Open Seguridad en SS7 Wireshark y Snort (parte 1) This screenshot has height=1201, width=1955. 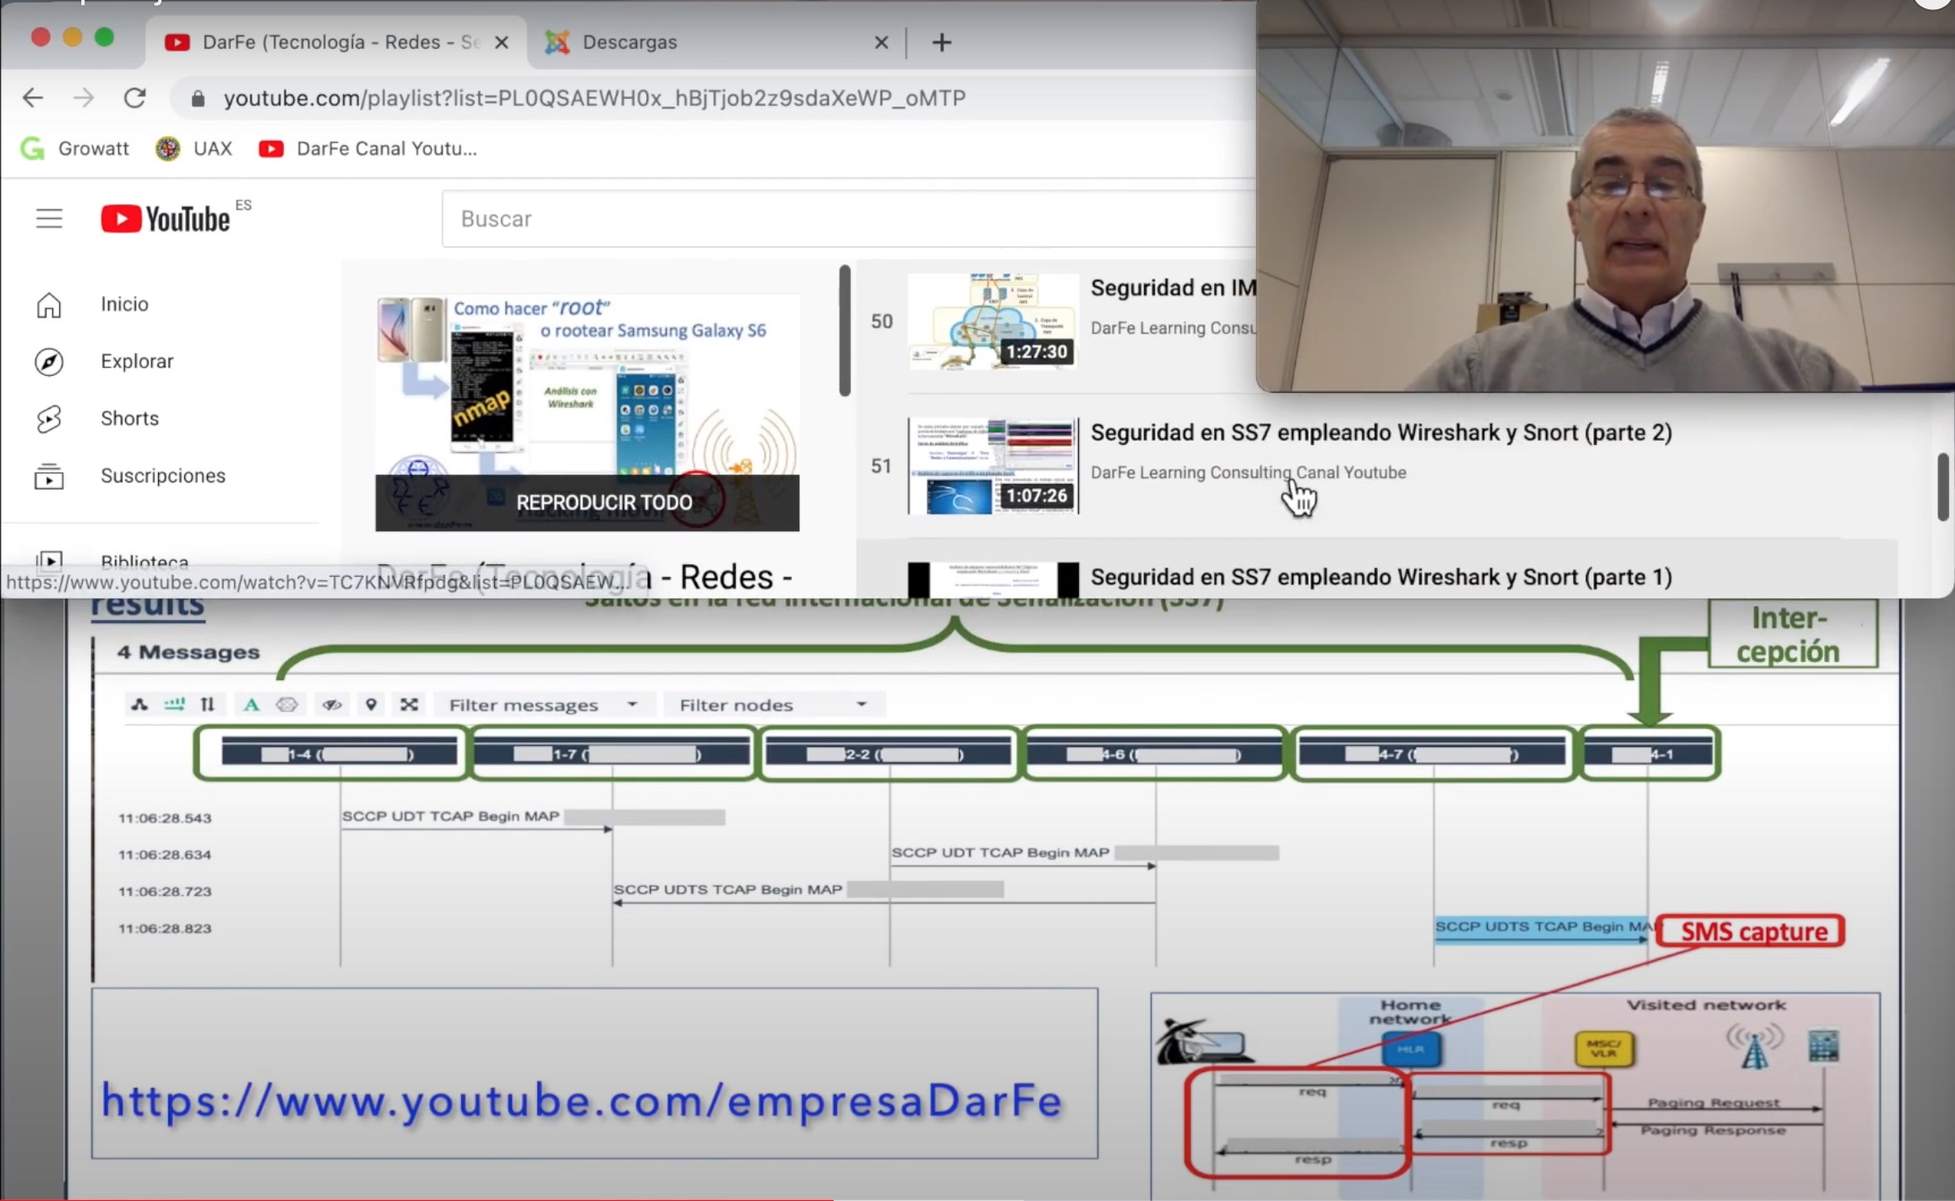tap(1380, 577)
